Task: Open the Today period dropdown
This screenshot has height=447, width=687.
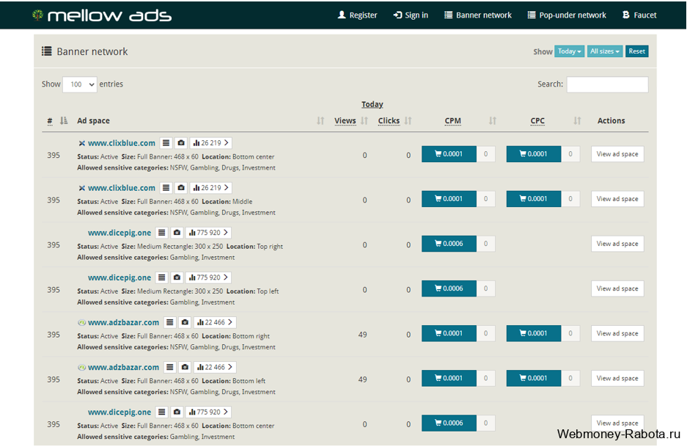Action: tap(569, 51)
